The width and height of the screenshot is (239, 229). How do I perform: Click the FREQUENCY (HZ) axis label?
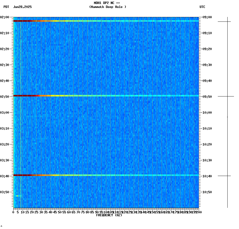tap(109, 215)
